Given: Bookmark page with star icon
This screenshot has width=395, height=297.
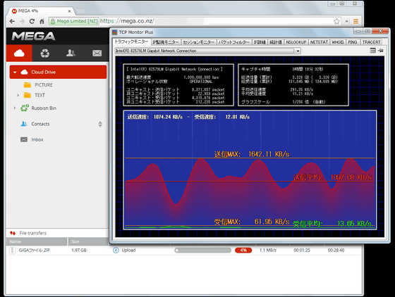Looking at the screenshot, I should [x=336, y=21].
